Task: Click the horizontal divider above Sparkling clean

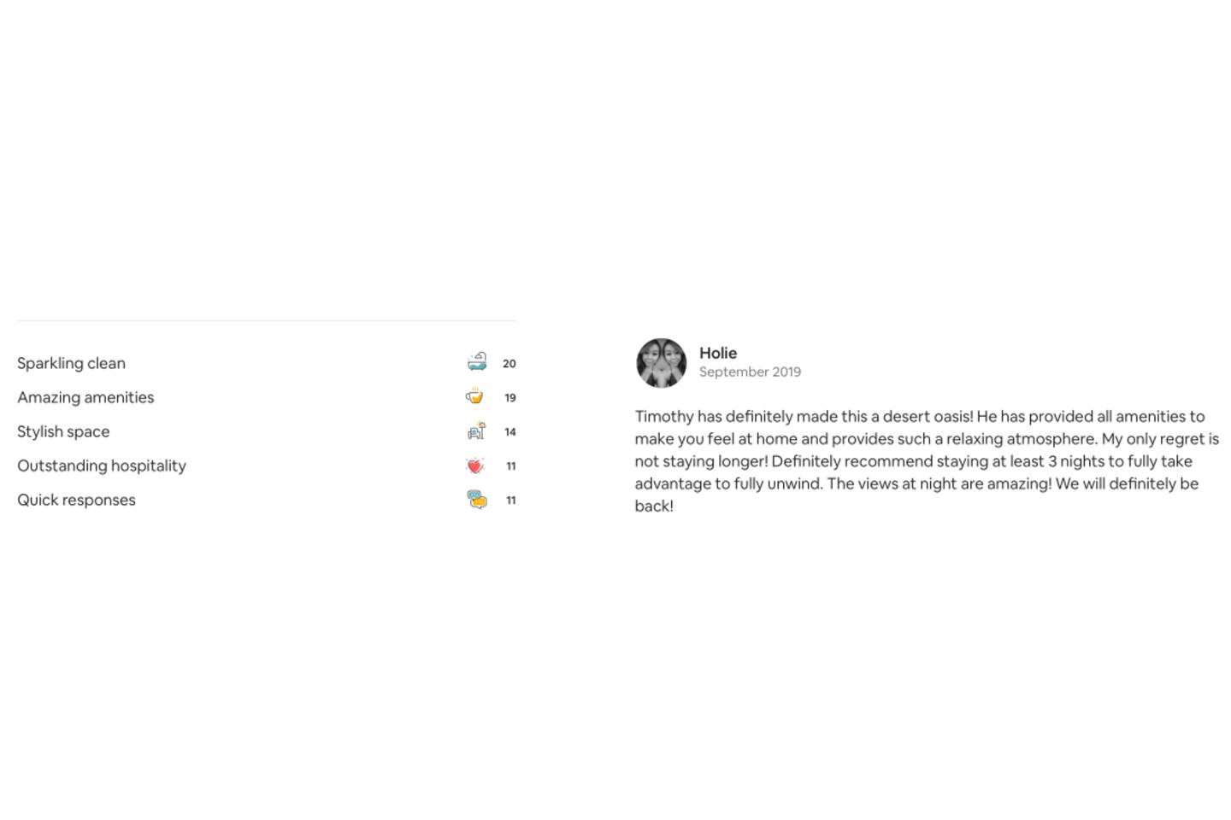Action: tap(267, 321)
